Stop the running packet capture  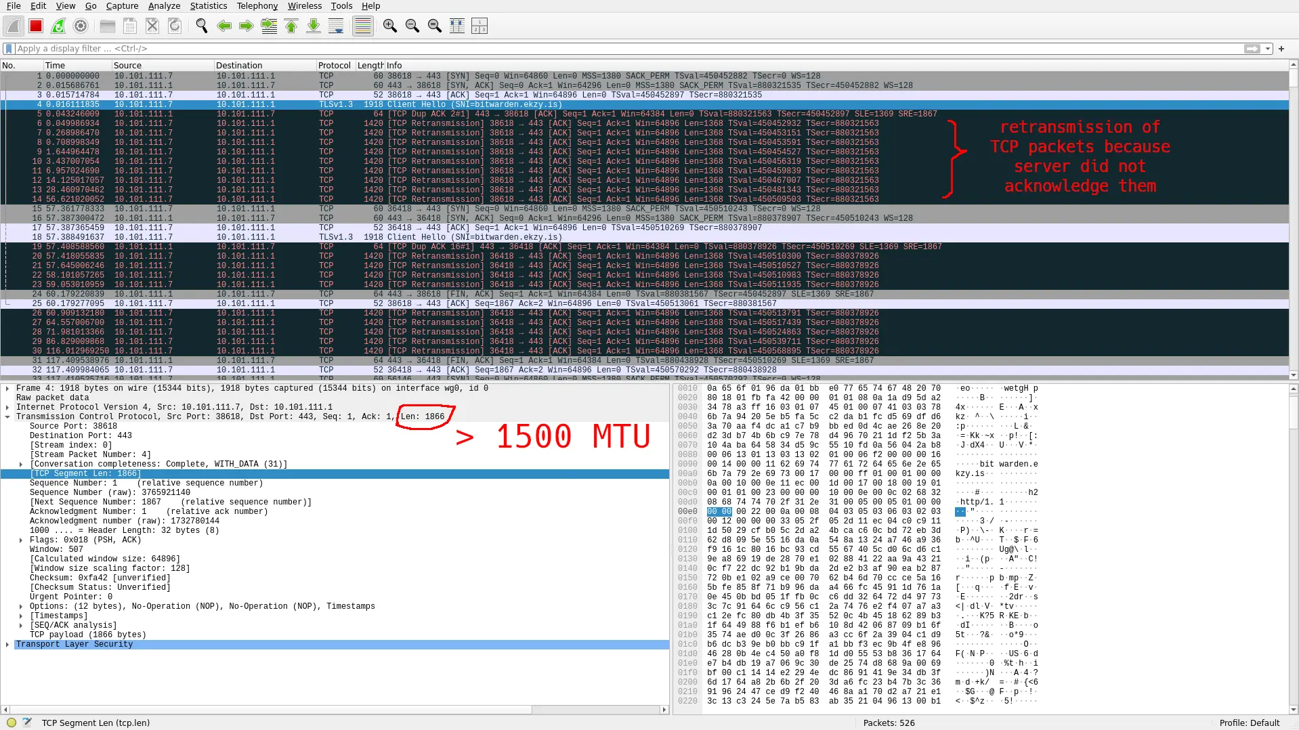tap(36, 26)
